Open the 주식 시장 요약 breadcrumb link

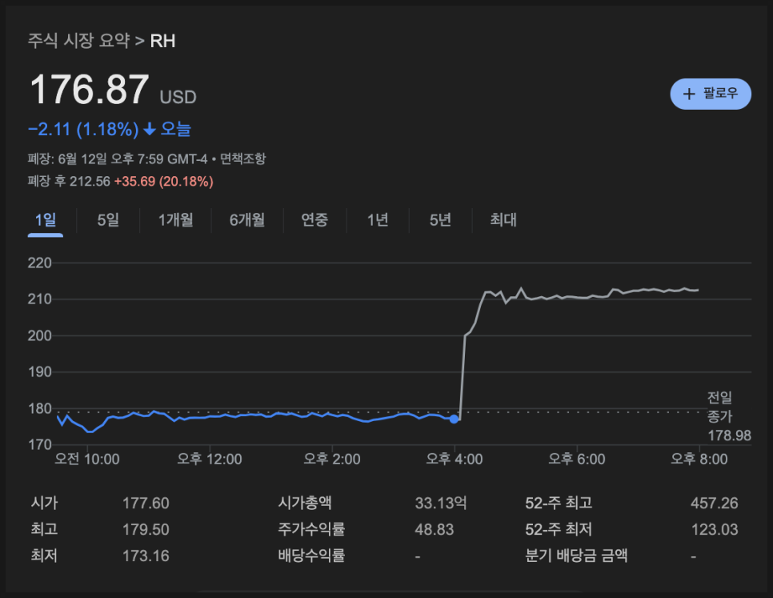click(x=79, y=40)
